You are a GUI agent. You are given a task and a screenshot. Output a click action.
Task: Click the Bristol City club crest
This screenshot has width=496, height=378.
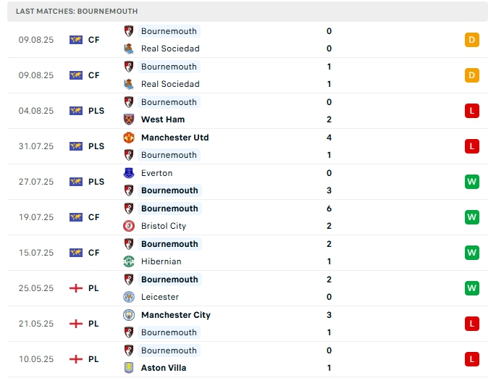click(x=129, y=226)
